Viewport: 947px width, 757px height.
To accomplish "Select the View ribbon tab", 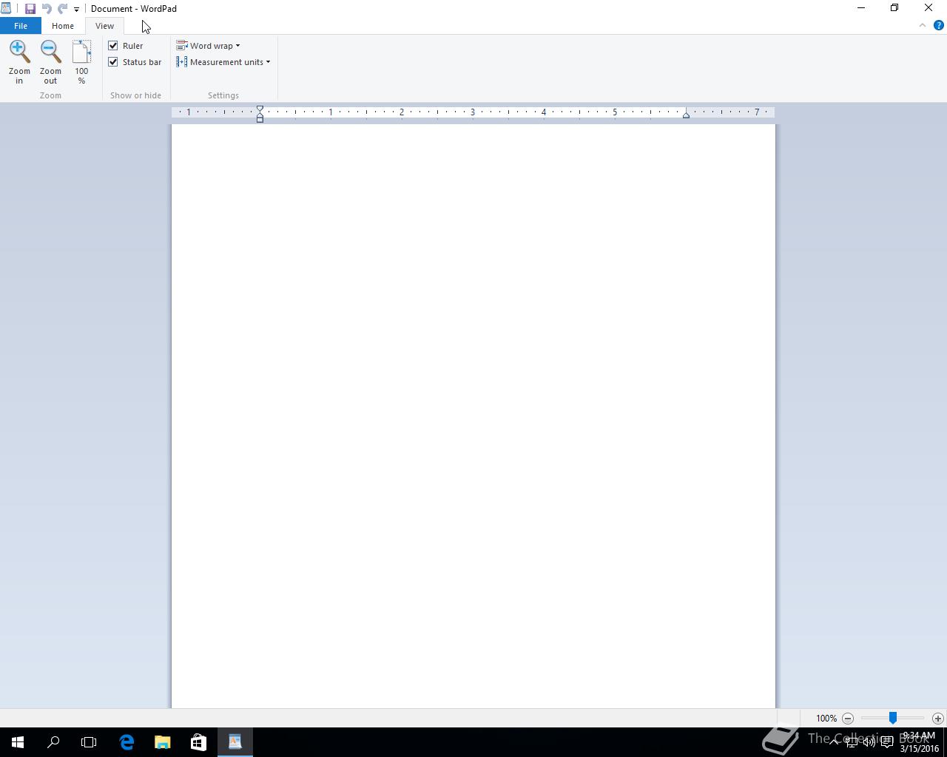I will (x=104, y=26).
